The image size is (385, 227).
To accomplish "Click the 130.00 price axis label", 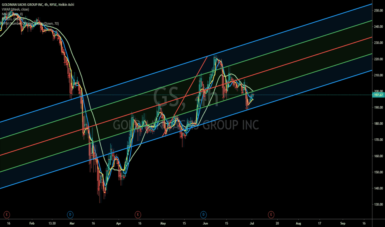I will (378, 204).
